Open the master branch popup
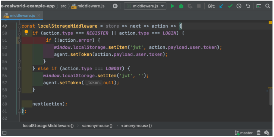 pos(244,133)
